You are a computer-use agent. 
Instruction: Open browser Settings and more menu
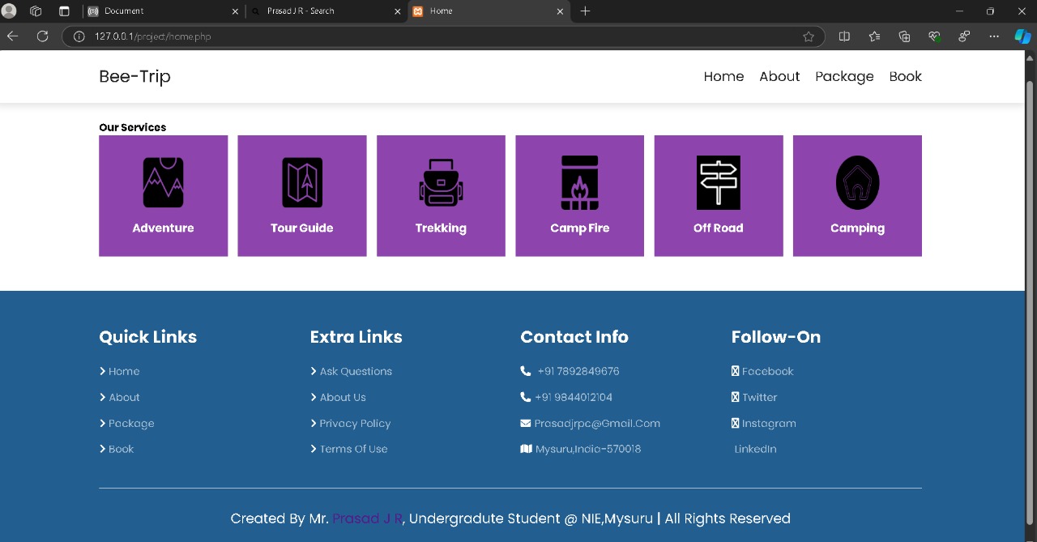[994, 36]
